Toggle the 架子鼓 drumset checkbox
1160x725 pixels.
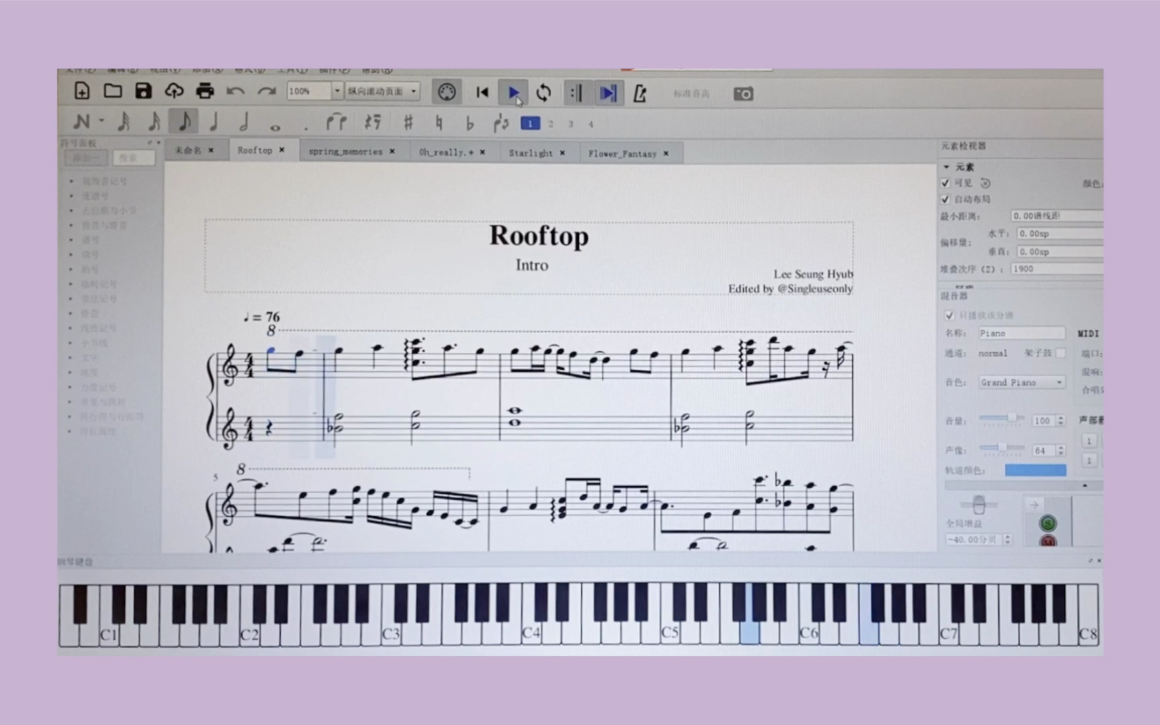pos(1061,353)
